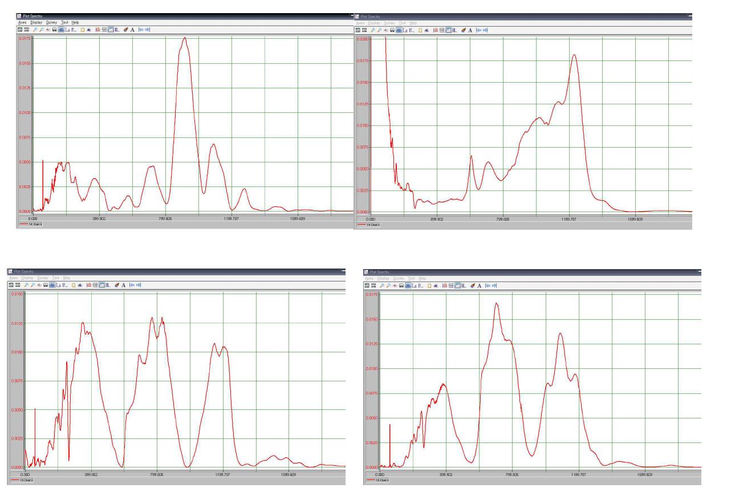Viewport: 731px width, 496px height.
Task: Click floppy disk save icon in top-right window
Action: click(x=392, y=30)
